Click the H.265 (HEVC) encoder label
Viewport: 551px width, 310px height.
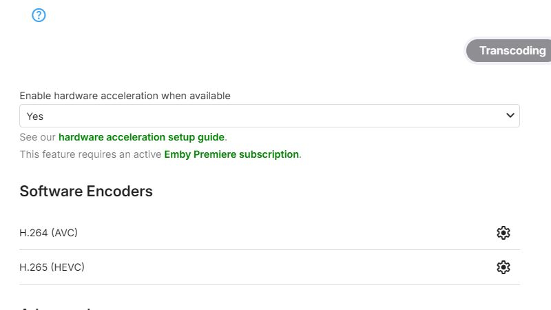tap(52, 267)
